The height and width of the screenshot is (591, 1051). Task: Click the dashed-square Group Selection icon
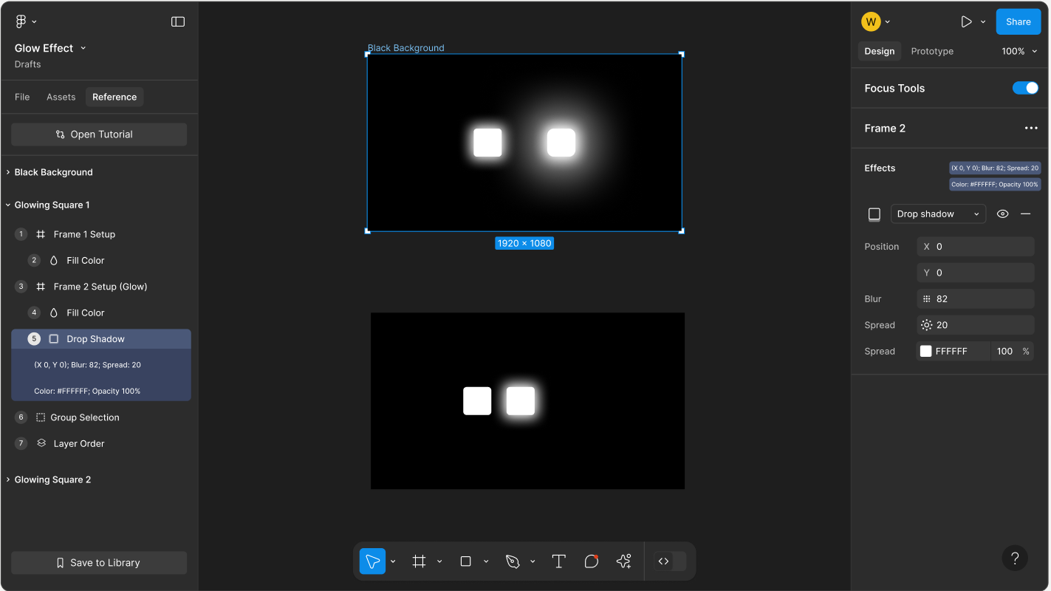[x=41, y=417]
